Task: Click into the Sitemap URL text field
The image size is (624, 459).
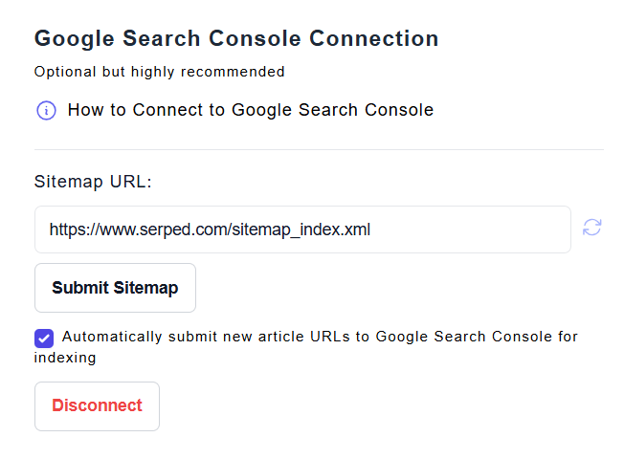Action: point(302,229)
